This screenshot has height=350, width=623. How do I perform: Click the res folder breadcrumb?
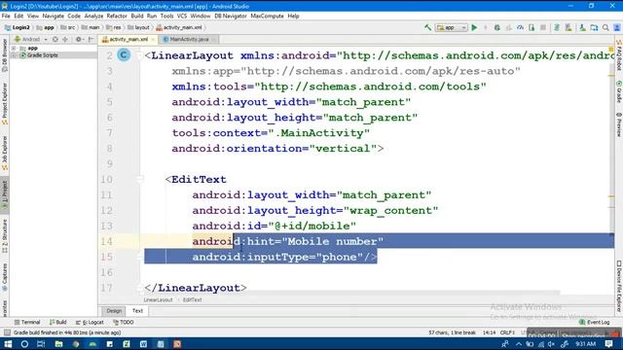pos(114,27)
